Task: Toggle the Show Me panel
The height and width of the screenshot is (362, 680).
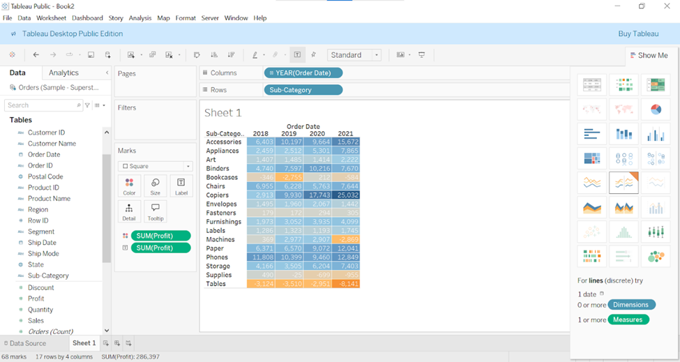Action: [x=649, y=55]
